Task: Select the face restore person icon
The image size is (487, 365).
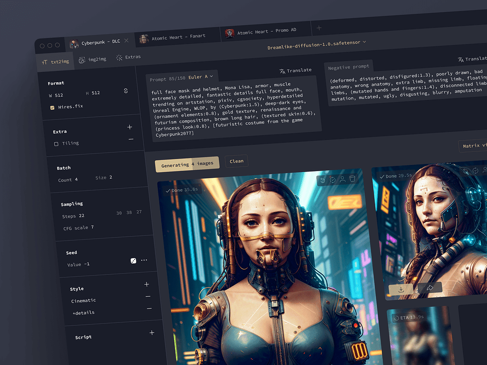Action: [x=342, y=180]
